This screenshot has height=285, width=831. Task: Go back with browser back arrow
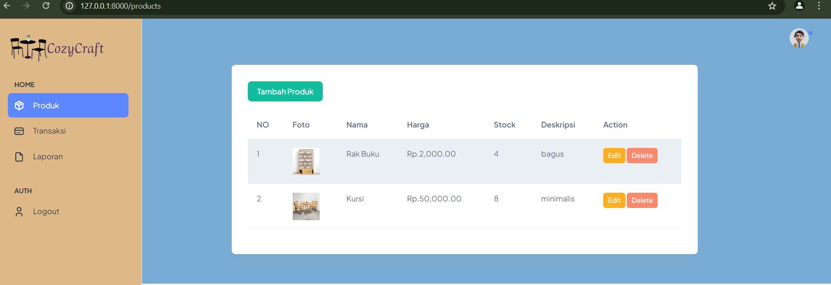pyautogui.click(x=7, y=6)
